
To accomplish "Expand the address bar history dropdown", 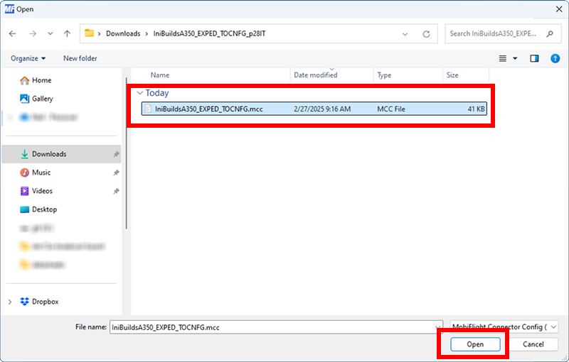I will 405,34.
